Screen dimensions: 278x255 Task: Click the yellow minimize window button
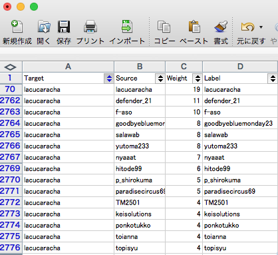(21, 7)
